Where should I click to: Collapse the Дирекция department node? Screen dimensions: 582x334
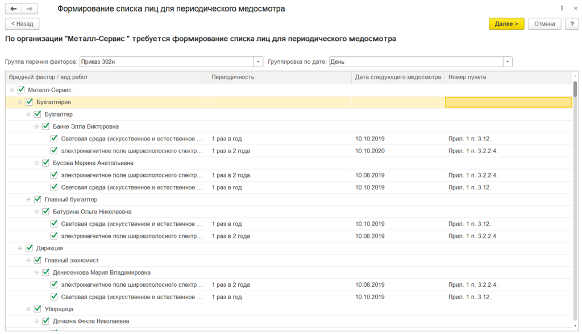[x=20, y=248]
